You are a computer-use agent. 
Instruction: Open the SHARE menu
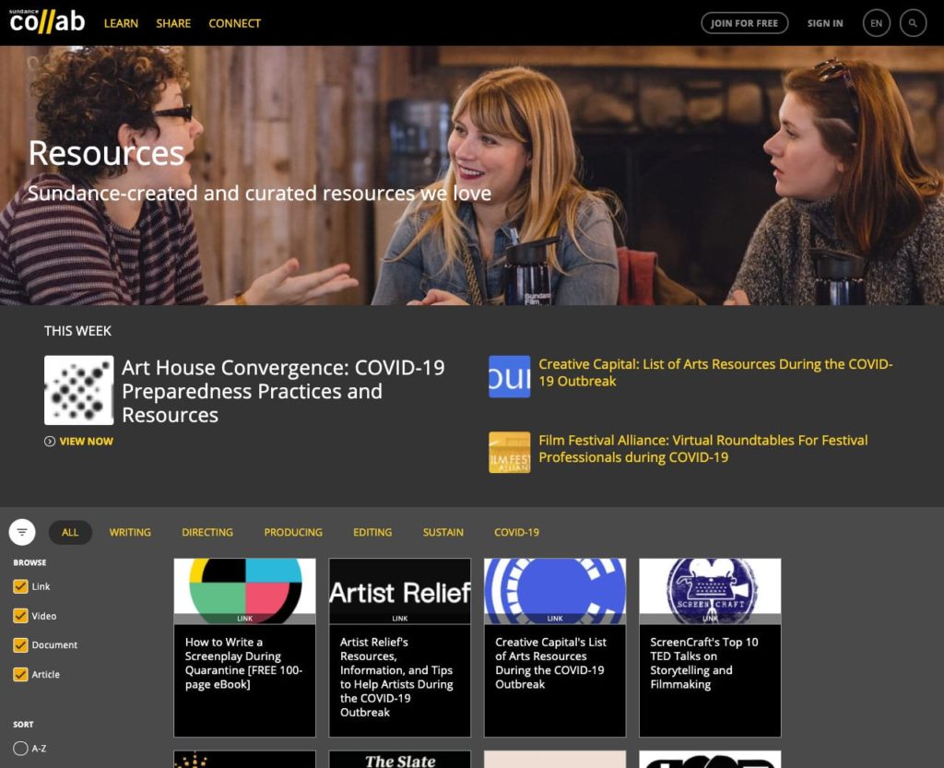(x=173, y=23)
